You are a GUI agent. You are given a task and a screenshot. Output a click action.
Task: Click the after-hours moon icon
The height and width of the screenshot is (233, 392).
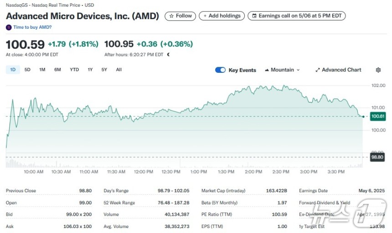169,55
